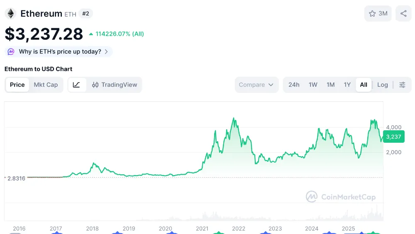415x234 pixels.
Task: Select the line chart icon
Action: pyautogui.click(x=77, y=85)
